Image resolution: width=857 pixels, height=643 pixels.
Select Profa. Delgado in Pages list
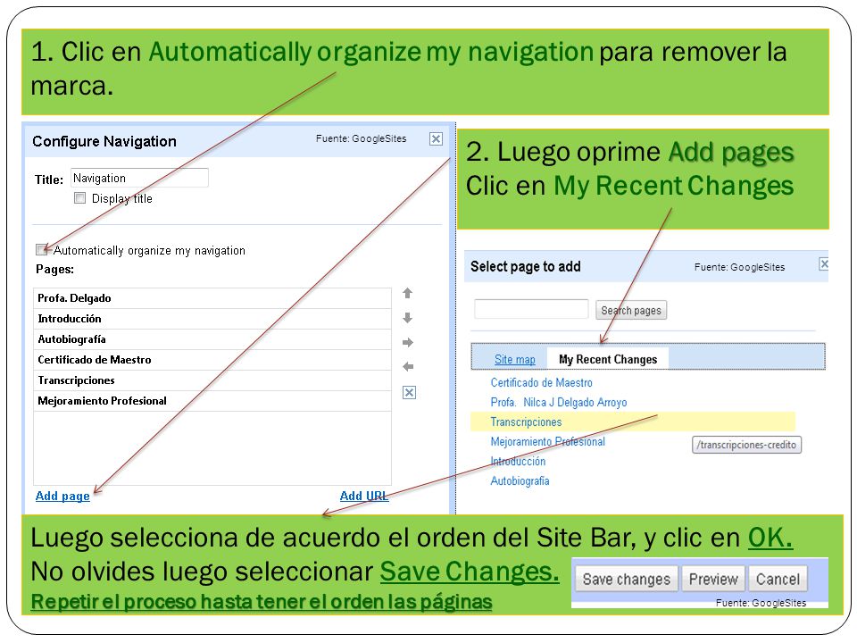tap(212, 298)
